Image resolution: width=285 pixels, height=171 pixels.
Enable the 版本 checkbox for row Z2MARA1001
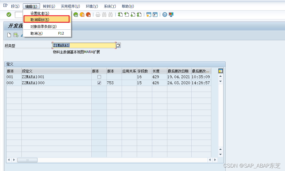point(99,77)
